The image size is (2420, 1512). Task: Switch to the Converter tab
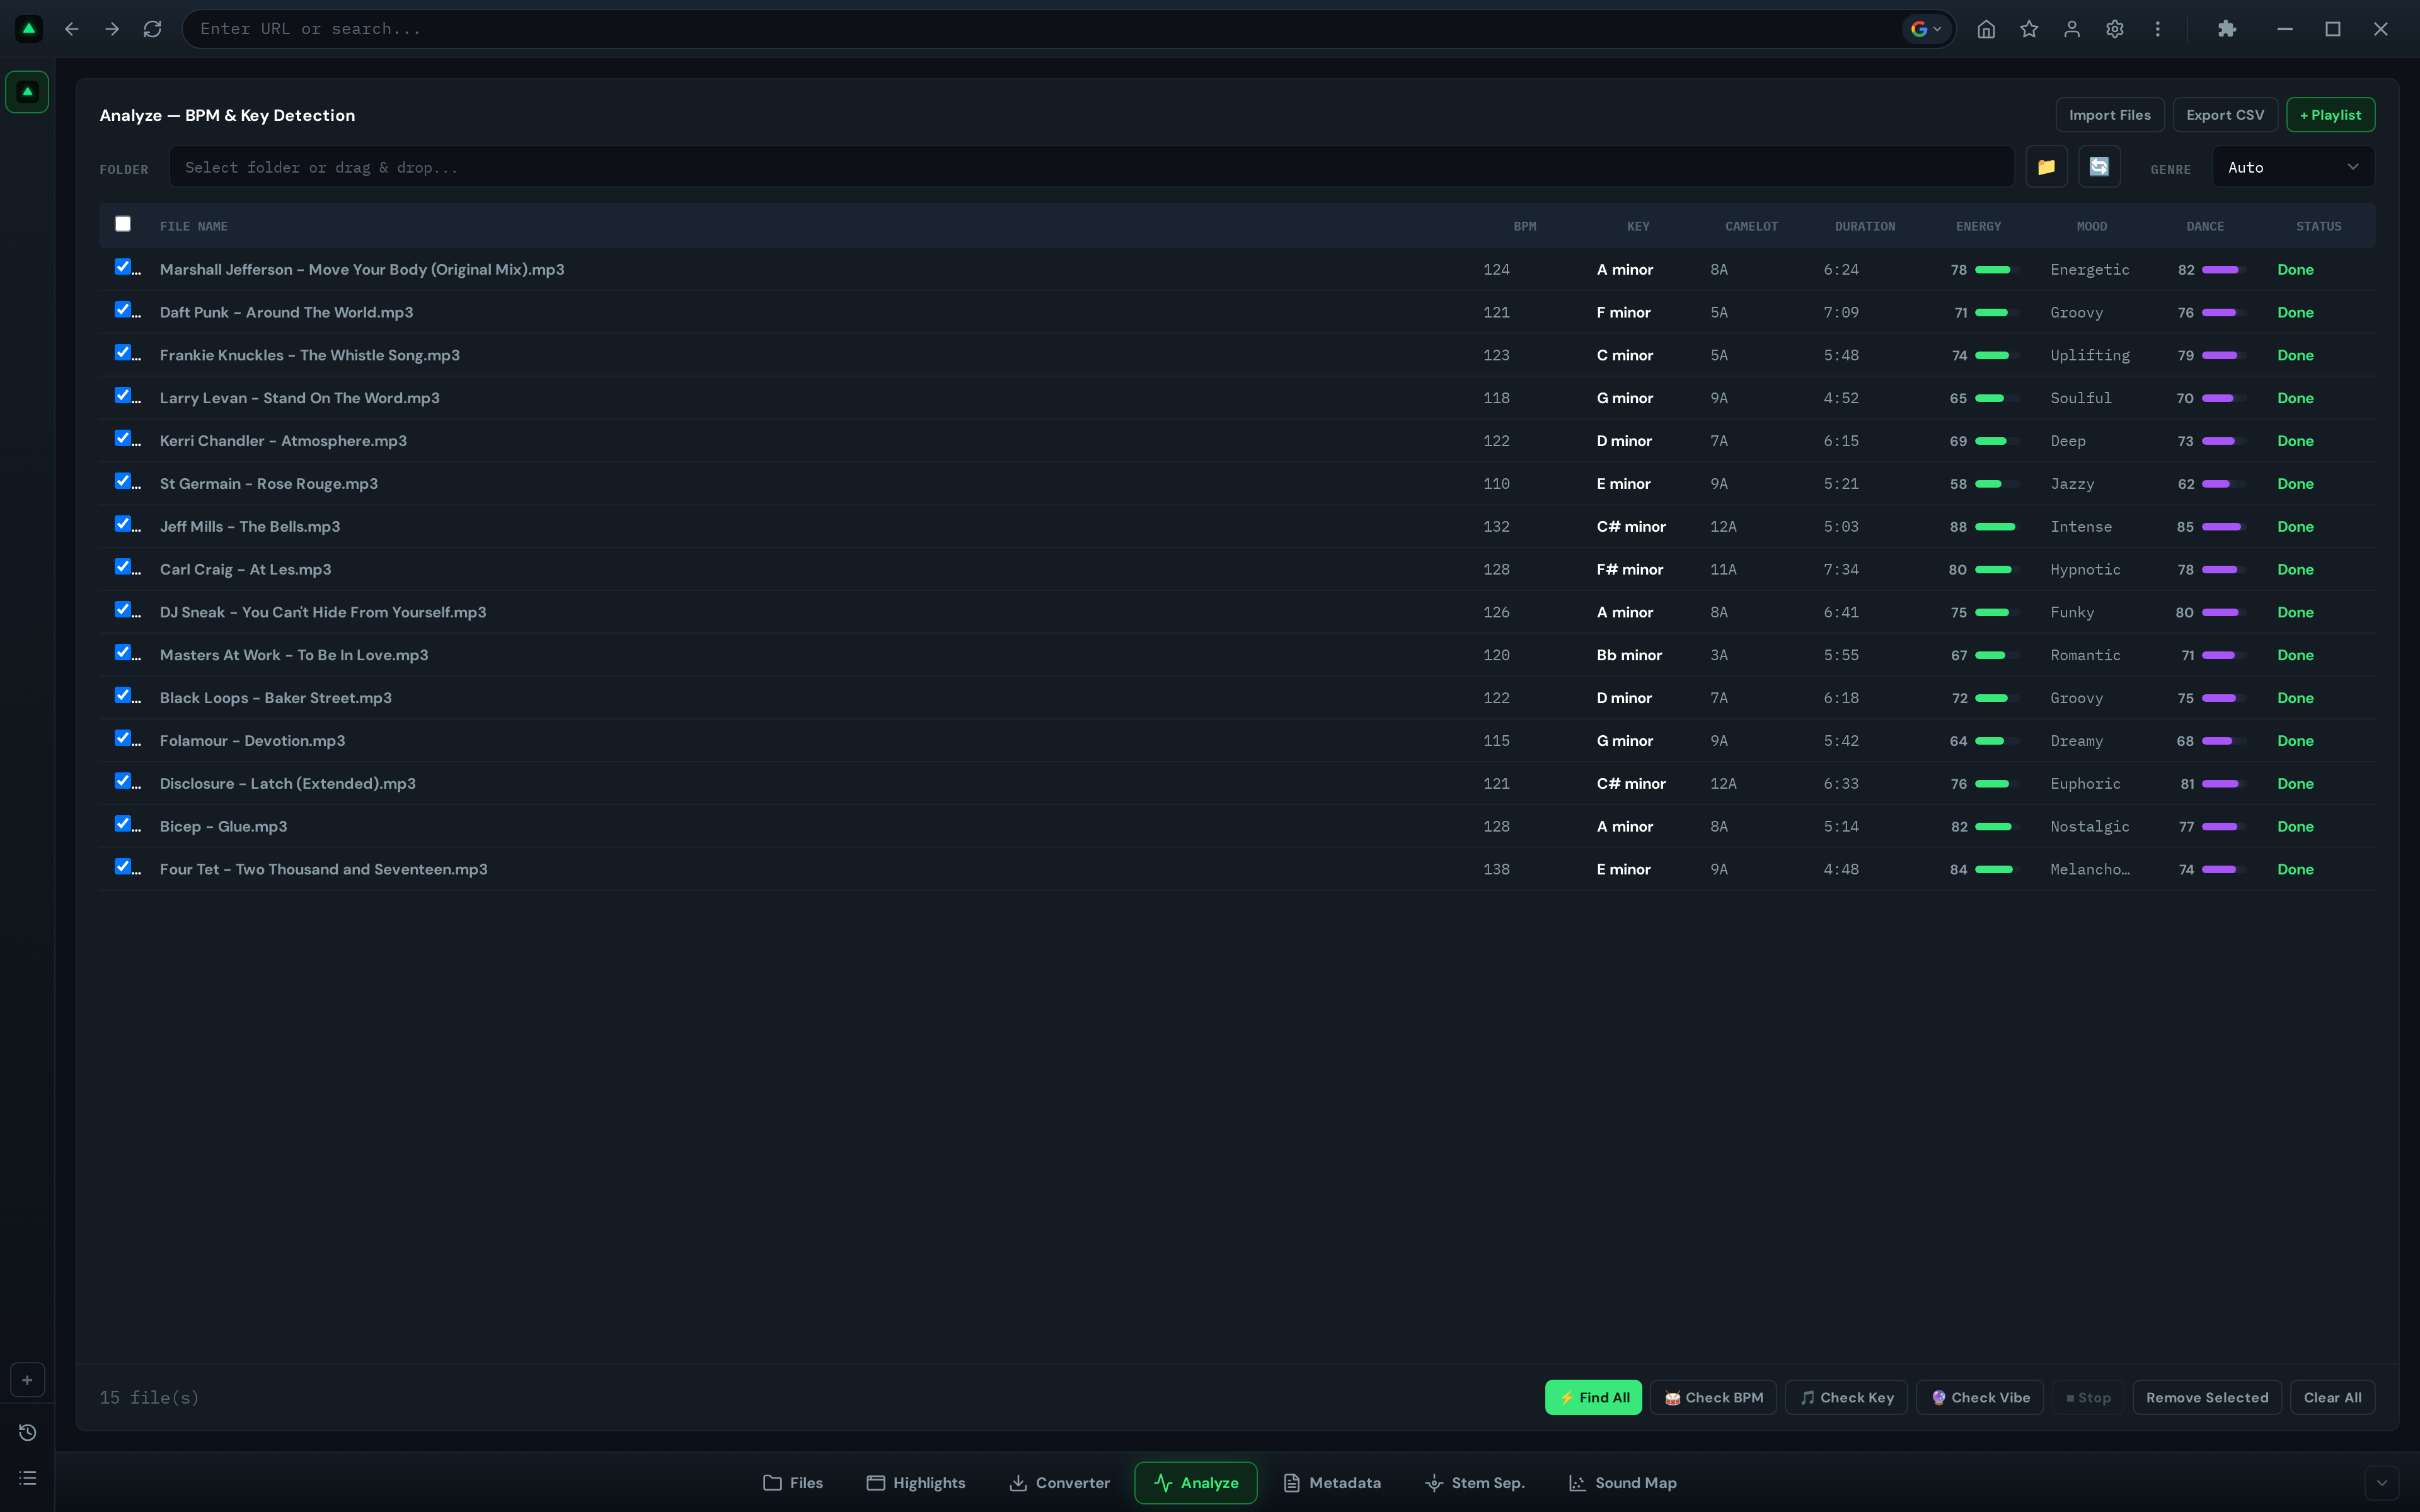click(1060, 1483)
